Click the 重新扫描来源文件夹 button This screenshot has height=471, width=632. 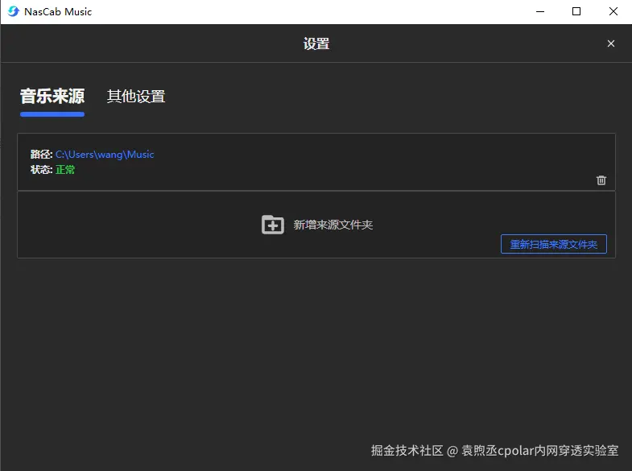[553, 244]
